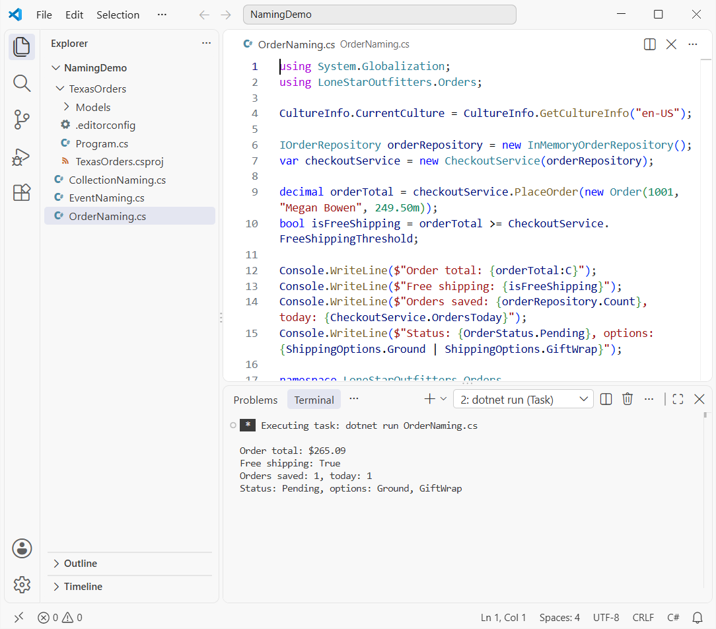This screenshot has height=629, width=716.
Task: Open the Extensions view
Action: [x=21, y=193]
